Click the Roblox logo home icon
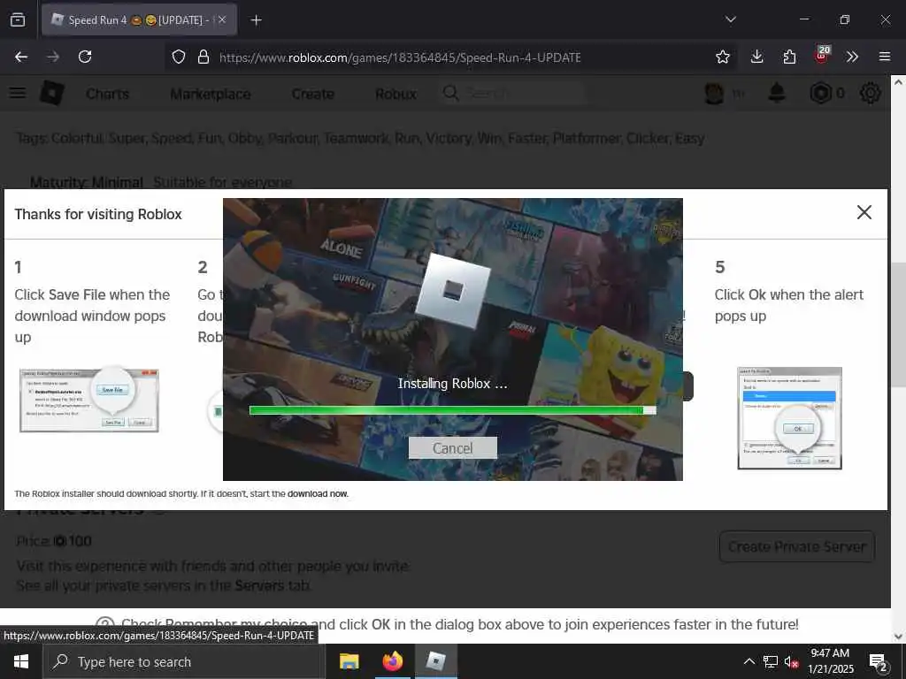 tap(52, 93)
